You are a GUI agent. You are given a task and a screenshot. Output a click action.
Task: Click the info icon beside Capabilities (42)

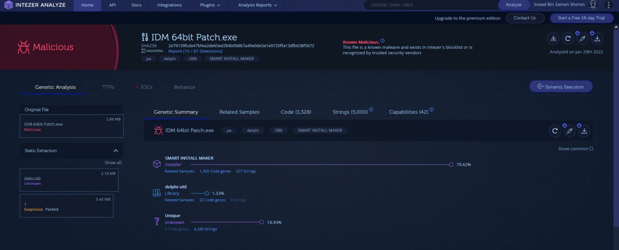click(432, 110)
